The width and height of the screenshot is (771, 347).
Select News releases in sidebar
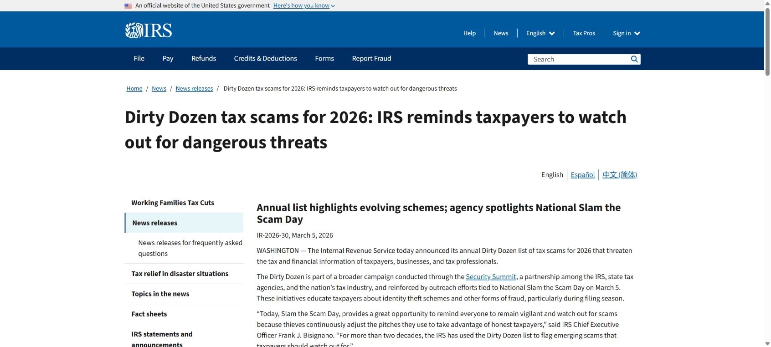pos(184,223)
